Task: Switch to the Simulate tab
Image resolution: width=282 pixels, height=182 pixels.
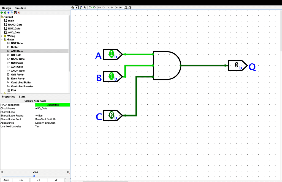Action: pos(20,8)
